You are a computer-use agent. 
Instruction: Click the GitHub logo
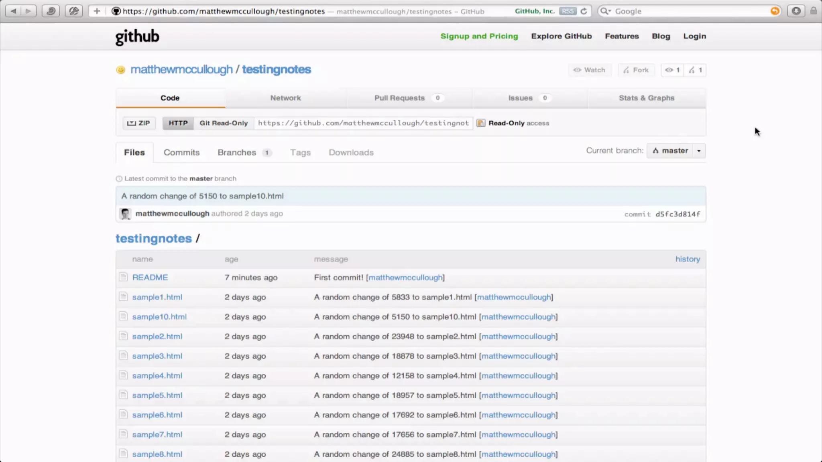click(x=137, y=37)
